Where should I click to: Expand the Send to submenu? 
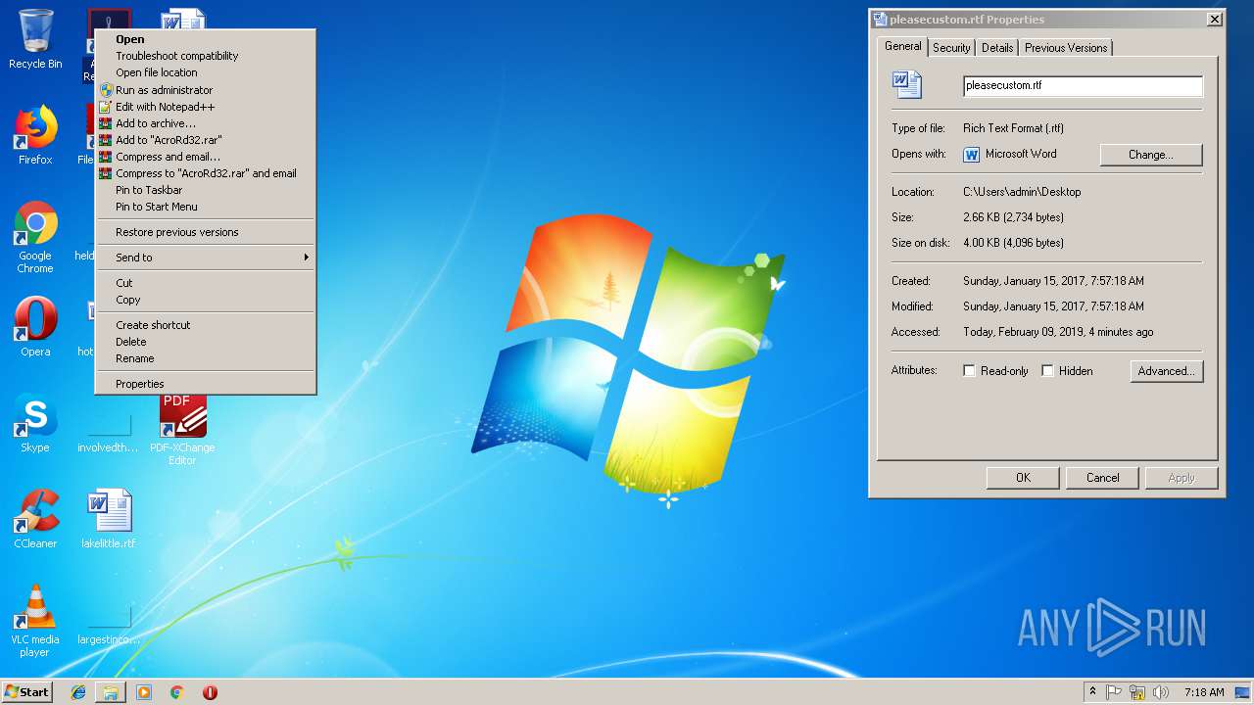click(x=206, y=258)
